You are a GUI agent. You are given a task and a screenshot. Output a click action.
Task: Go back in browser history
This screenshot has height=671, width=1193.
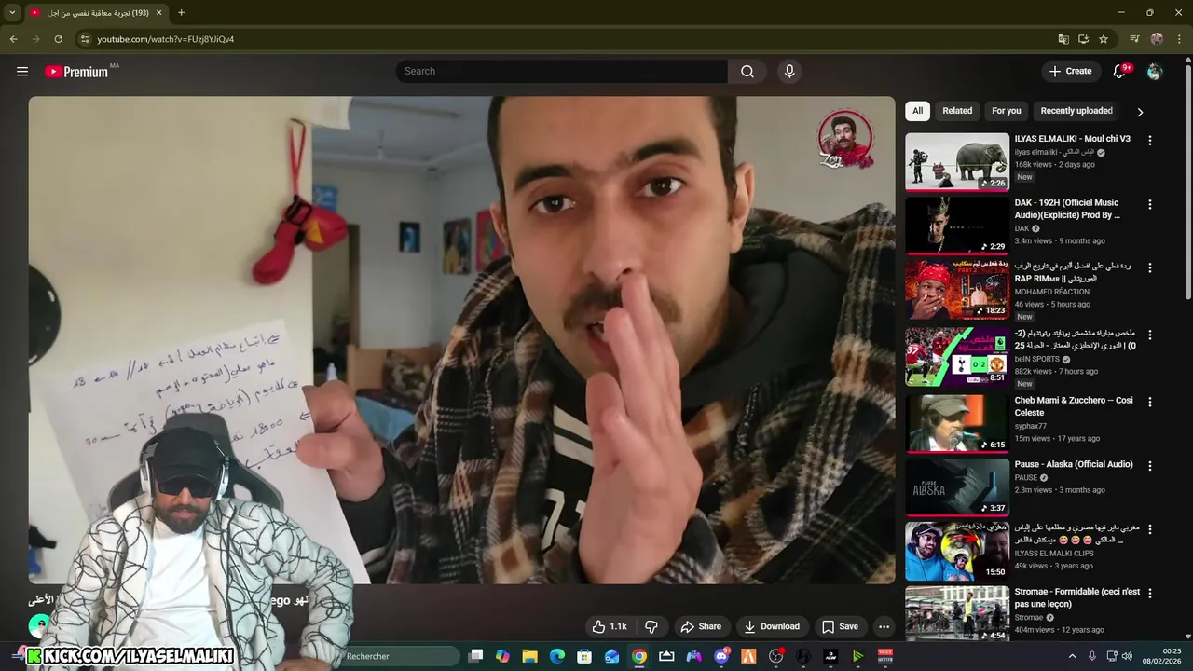(13, 39)
